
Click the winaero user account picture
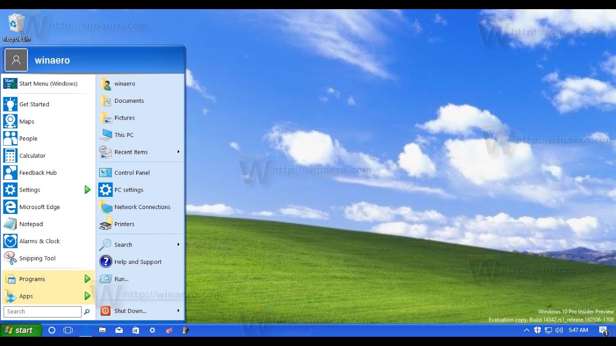tap(16, 60)
